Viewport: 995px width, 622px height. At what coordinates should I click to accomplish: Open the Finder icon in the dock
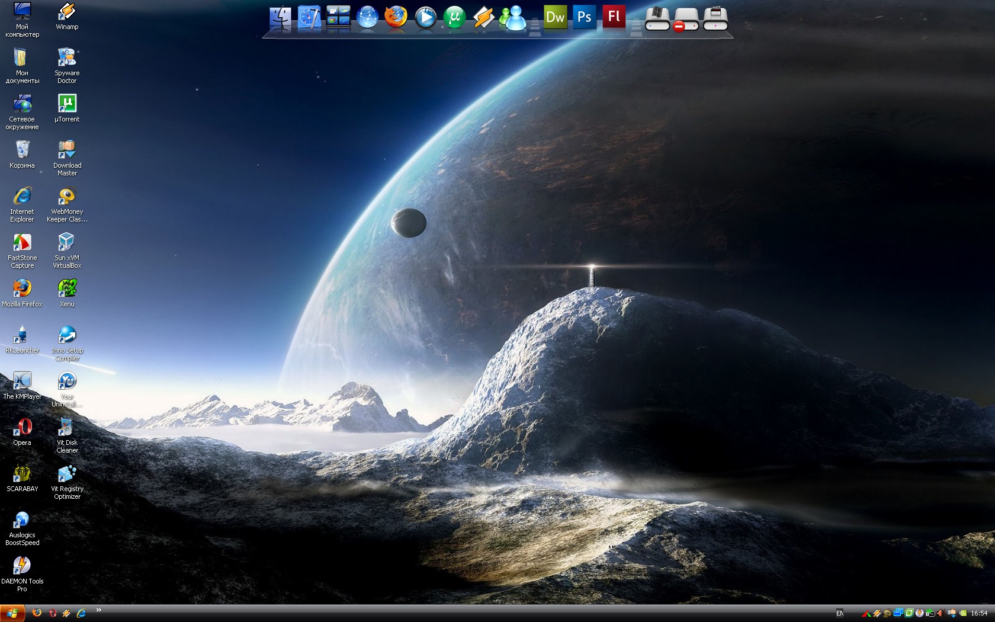point(280,18)
